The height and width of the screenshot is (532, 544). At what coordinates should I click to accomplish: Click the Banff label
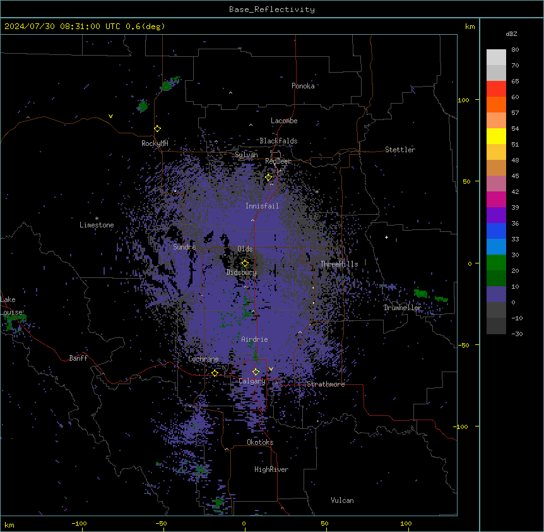click(x=78, y=358)
